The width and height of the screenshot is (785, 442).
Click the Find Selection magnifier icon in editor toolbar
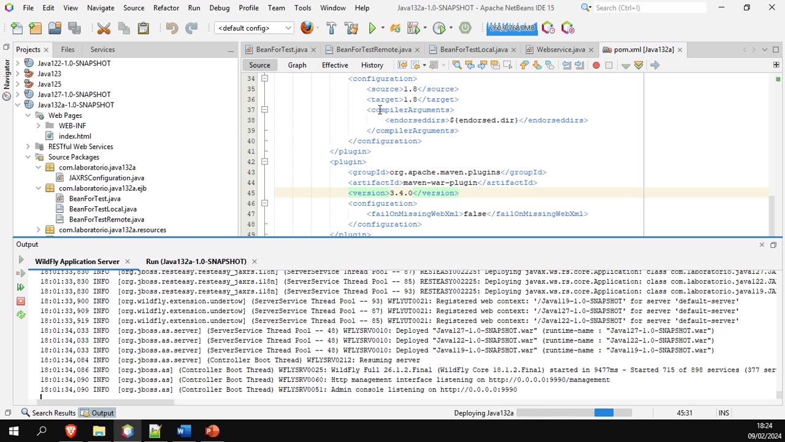coord(456,65)
